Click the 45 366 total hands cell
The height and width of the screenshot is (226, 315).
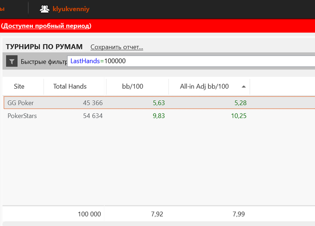93,103
